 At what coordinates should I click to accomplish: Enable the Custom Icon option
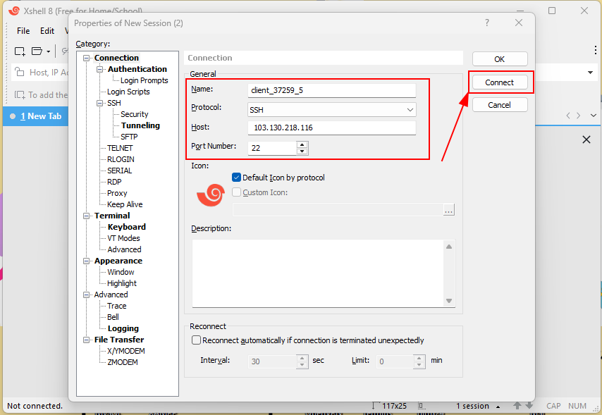[x=236, y=193]
